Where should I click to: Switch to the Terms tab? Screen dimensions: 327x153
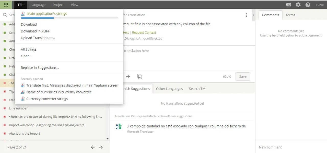pos(290,15)
